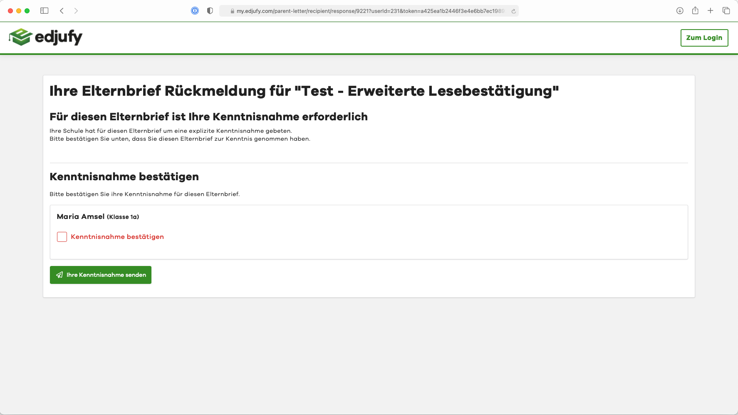Open the Share menu icon
738x415 pixels.
coord(695,11)
